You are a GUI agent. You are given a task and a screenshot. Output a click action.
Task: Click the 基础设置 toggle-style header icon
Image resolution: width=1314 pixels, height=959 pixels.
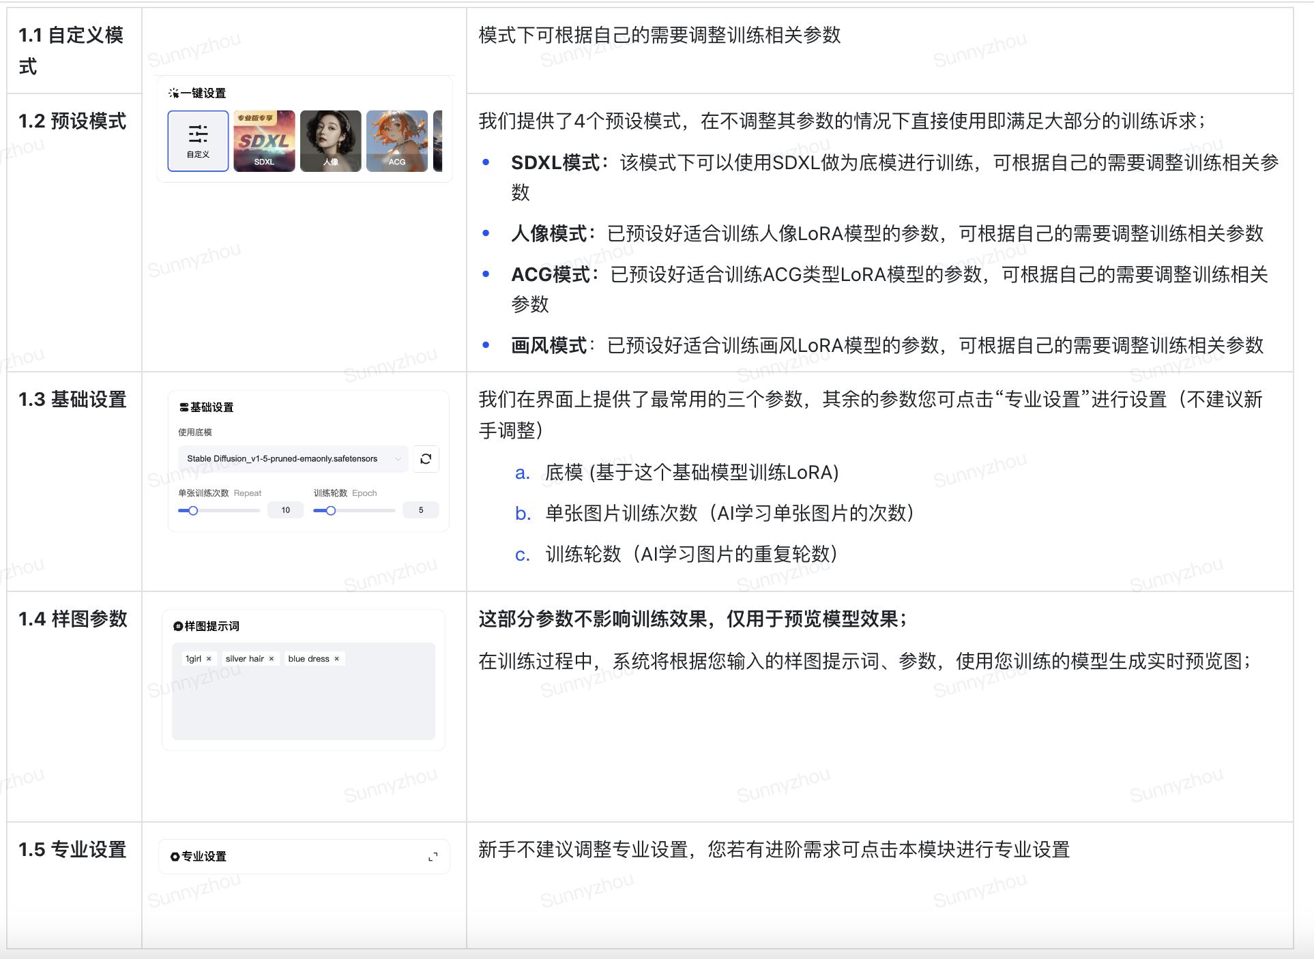[x=184, y=407]
